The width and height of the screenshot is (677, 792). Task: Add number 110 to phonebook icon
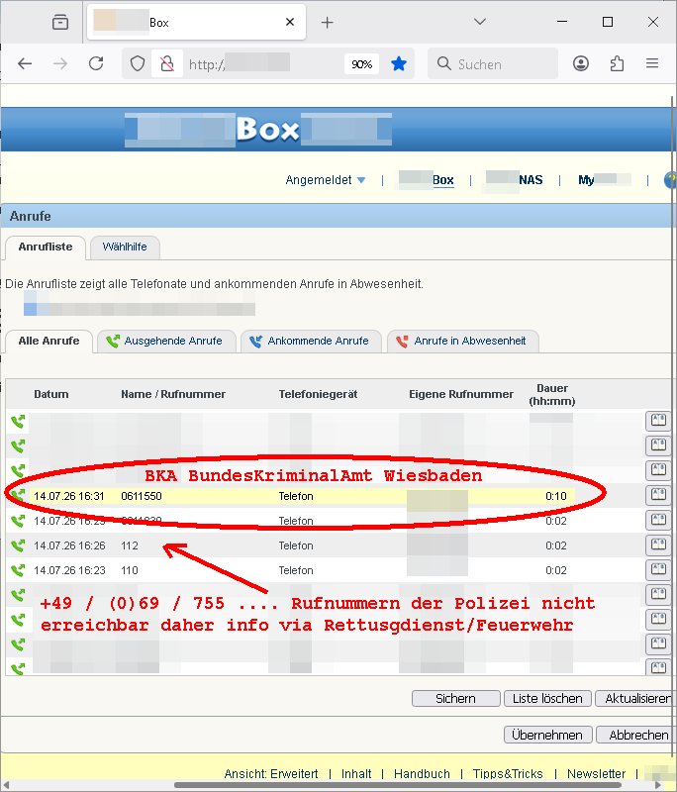tap(658, 570)
